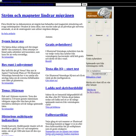Focus the Din e-mailadress field

pyautogui.click(x=99, y=71)
